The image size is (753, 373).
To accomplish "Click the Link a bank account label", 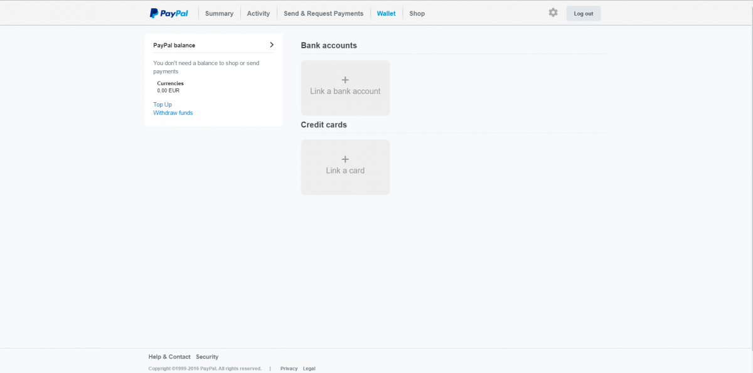I will tap(345, 91).
